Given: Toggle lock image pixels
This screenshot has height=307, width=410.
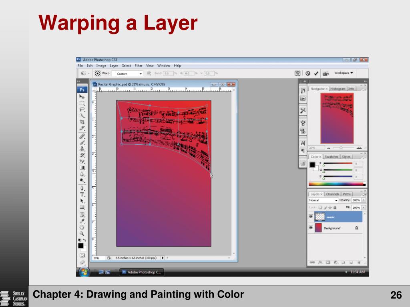Looking at the screenshot, I should point(325,207).
